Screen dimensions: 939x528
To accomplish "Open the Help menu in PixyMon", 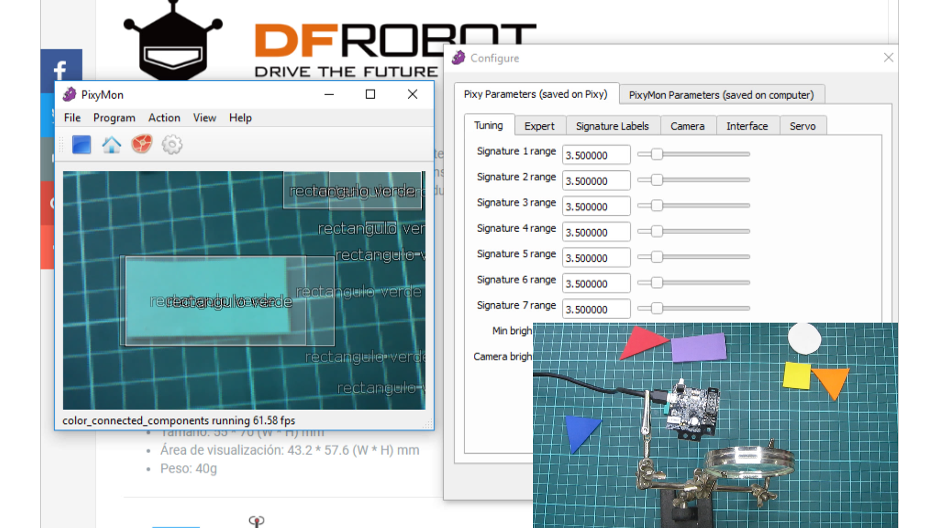I will pos(240,118).
